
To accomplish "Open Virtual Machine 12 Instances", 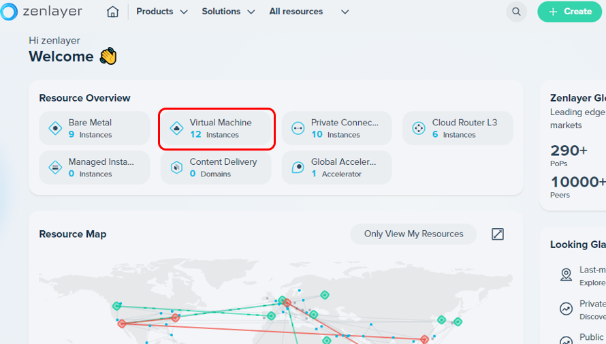I will [216, 128].
